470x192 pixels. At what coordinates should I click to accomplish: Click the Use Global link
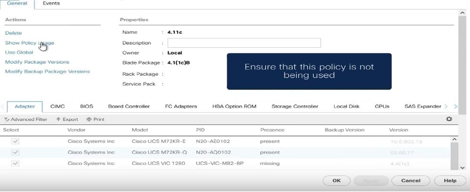(19, 52)
